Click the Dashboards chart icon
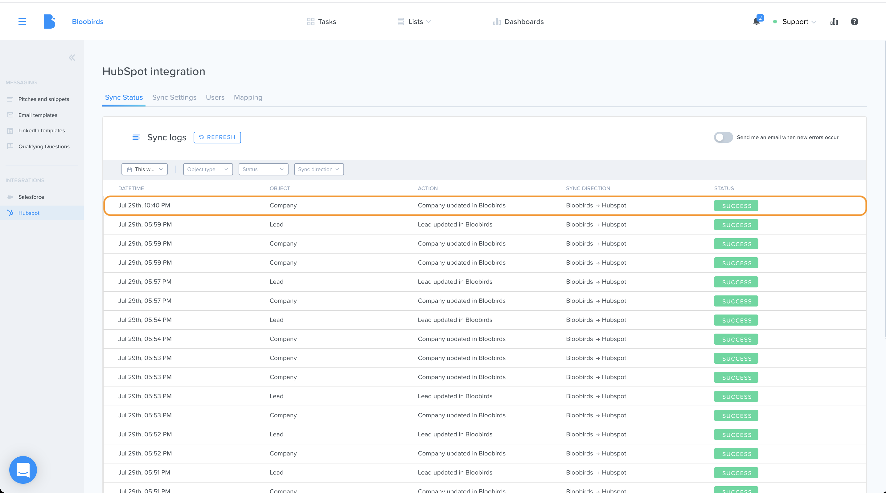The height and width of the screenshot is (493, 886). click(x=497, y=22)
